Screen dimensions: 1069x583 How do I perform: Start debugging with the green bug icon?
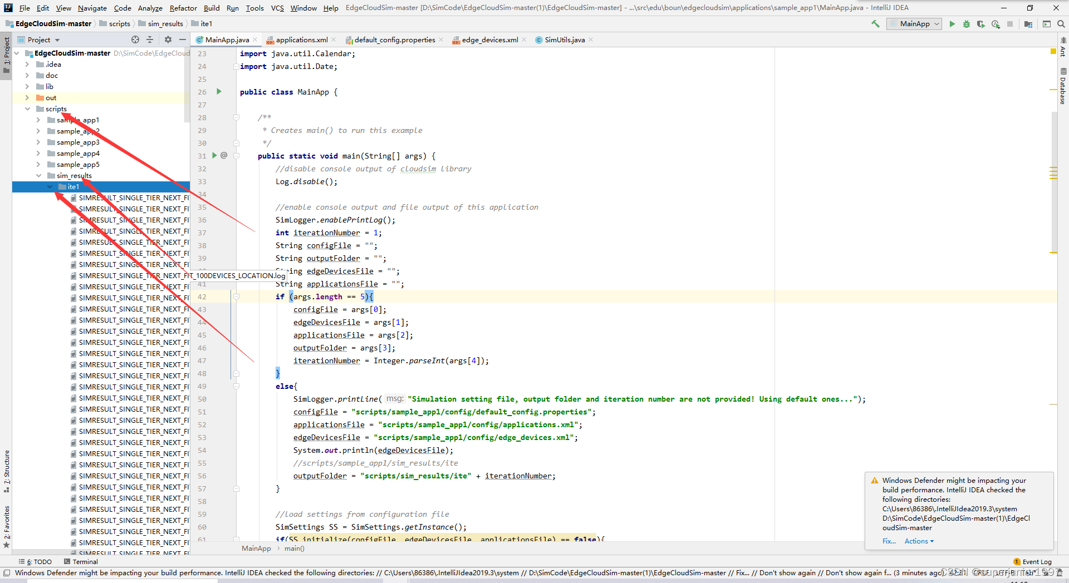(967, 24)
